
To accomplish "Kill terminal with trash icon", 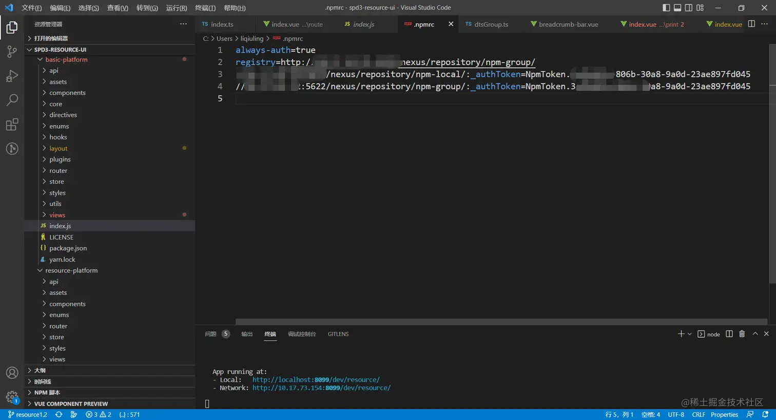I will click(742, 334).
